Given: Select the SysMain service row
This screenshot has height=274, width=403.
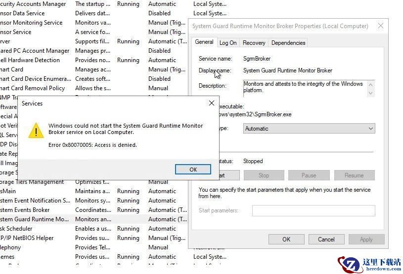Looking at the screenshot, I should point(93,191).
